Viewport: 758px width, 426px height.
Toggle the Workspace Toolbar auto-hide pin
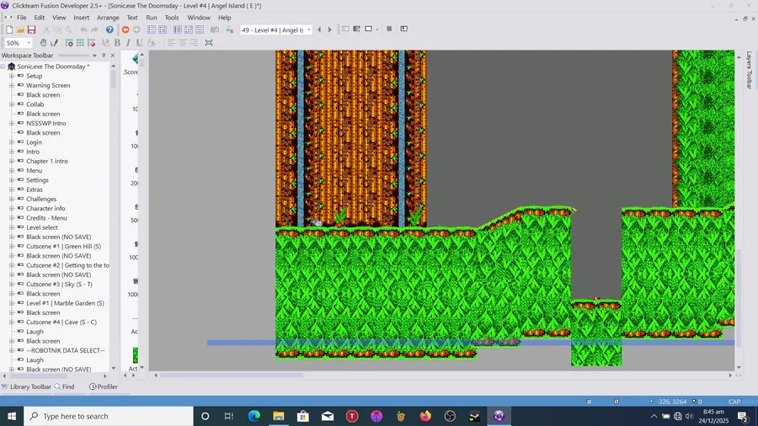(104, 56)
